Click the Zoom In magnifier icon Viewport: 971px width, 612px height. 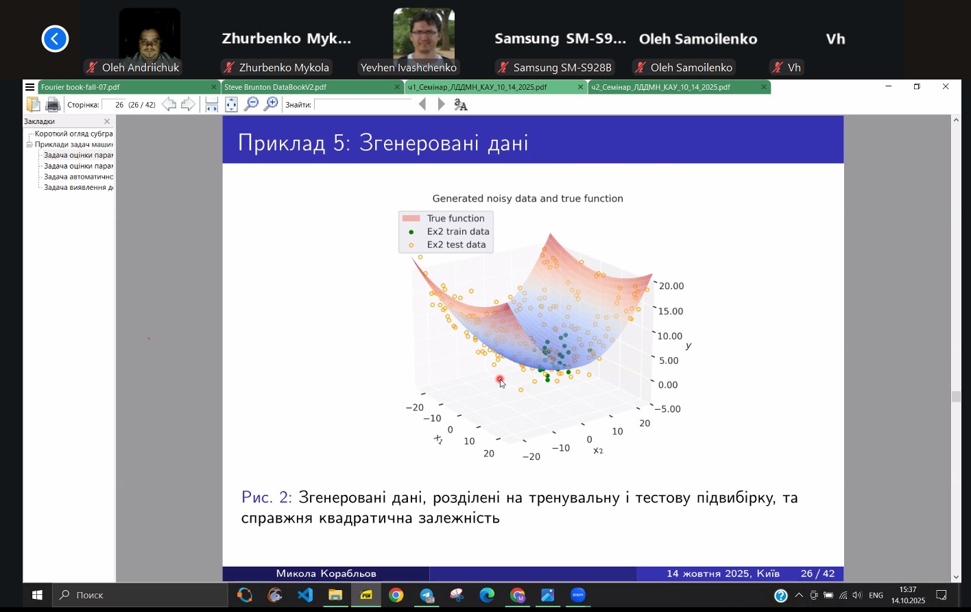272,104
